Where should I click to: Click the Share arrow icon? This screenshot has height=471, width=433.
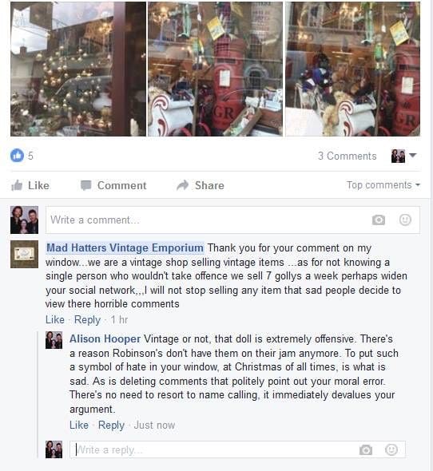point(182,185)
